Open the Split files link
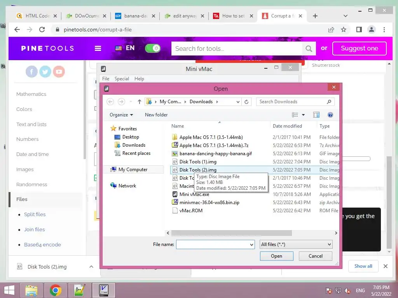398x298 pixels. pos(35,214)
